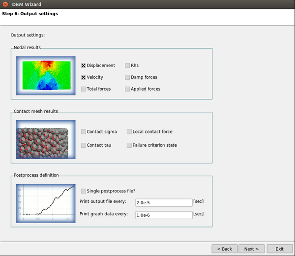Close the DEM Wizard window
Image resolution: width=295 pixels, height=256 pixels.
coord(5,4)
